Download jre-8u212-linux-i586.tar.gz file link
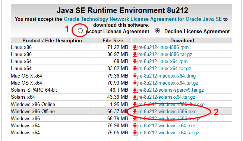The width and height of the screenshot is (243, 141). click(x=165, y=55)
